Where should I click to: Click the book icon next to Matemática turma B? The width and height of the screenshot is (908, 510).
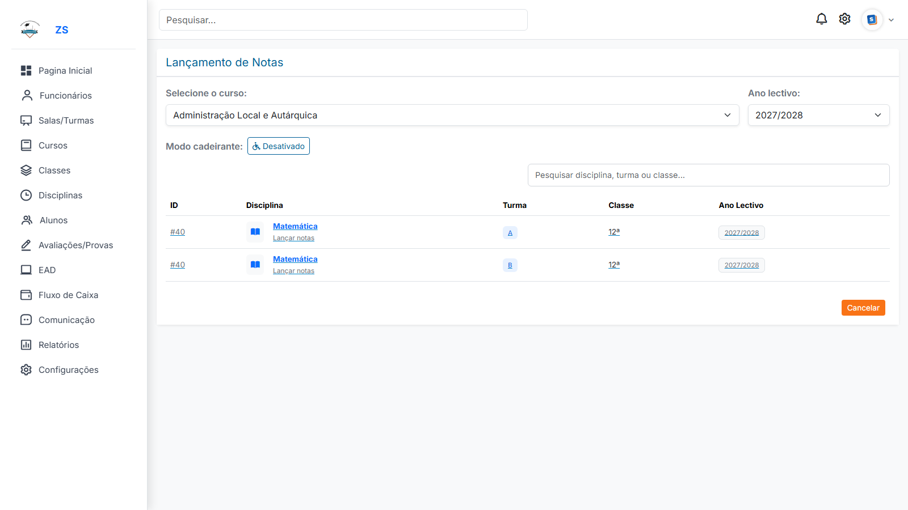tap(255, 265)
